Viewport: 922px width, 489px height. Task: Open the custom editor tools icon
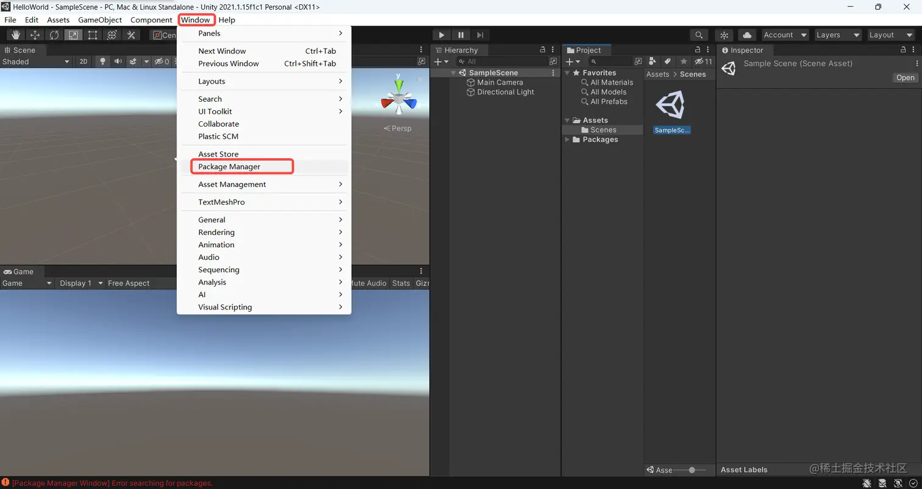click(x=130, y=35)
